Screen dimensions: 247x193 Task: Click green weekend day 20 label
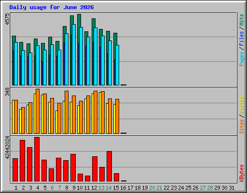(x=152, y=188)
